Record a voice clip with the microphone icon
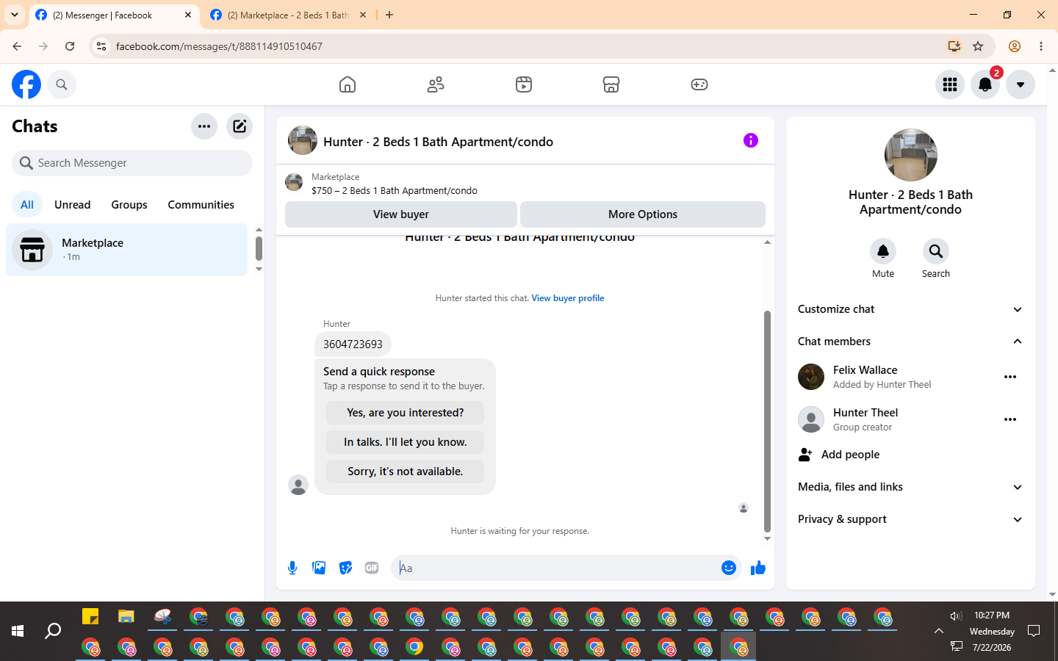This screenshot has height=661, width=1058. (292, 568)
